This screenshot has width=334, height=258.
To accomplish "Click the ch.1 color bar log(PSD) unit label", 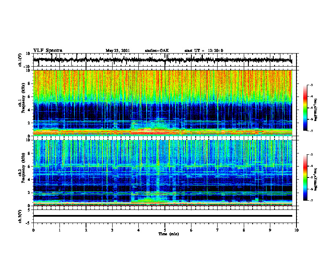I will coord(316,110).
